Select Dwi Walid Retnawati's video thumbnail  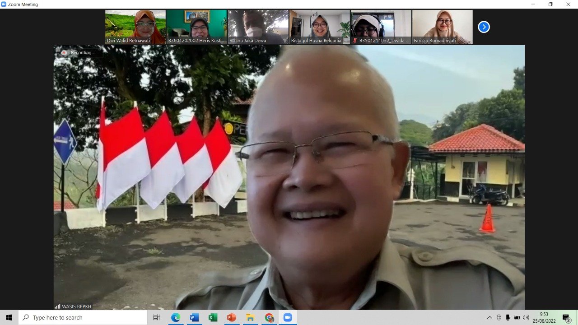point(135,27)
